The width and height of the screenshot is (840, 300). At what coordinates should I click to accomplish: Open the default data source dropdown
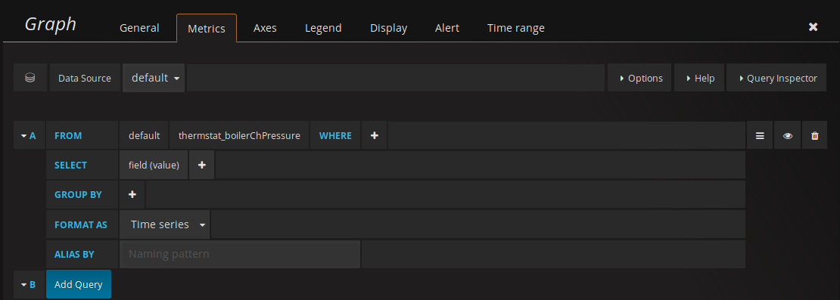pos(154,78)
